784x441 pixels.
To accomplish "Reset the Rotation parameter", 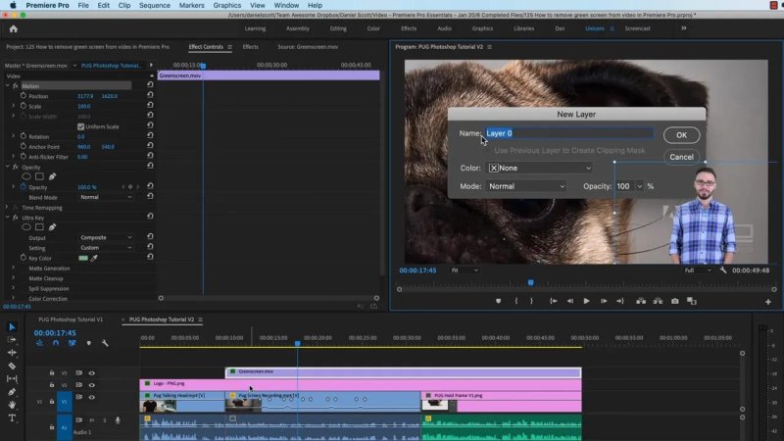I will 150,135.
